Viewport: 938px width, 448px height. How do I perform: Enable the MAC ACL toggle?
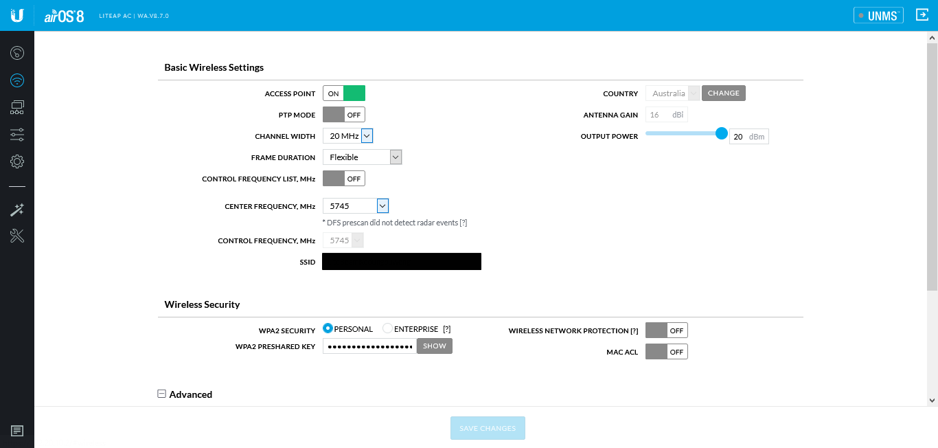666,352
